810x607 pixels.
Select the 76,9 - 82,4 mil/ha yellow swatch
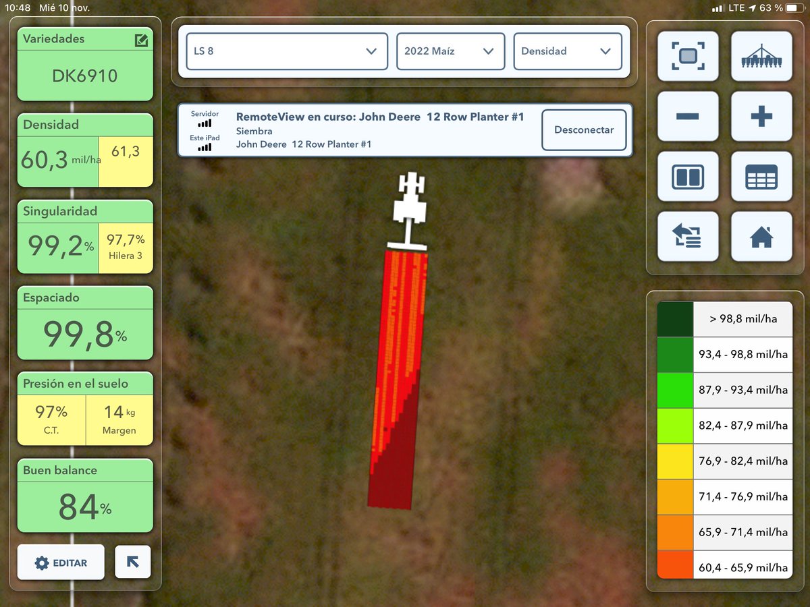coord(675,462)
